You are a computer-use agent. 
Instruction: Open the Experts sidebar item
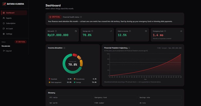(14, 18)
